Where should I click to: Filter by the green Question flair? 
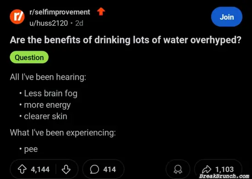(x=29, y=57)
